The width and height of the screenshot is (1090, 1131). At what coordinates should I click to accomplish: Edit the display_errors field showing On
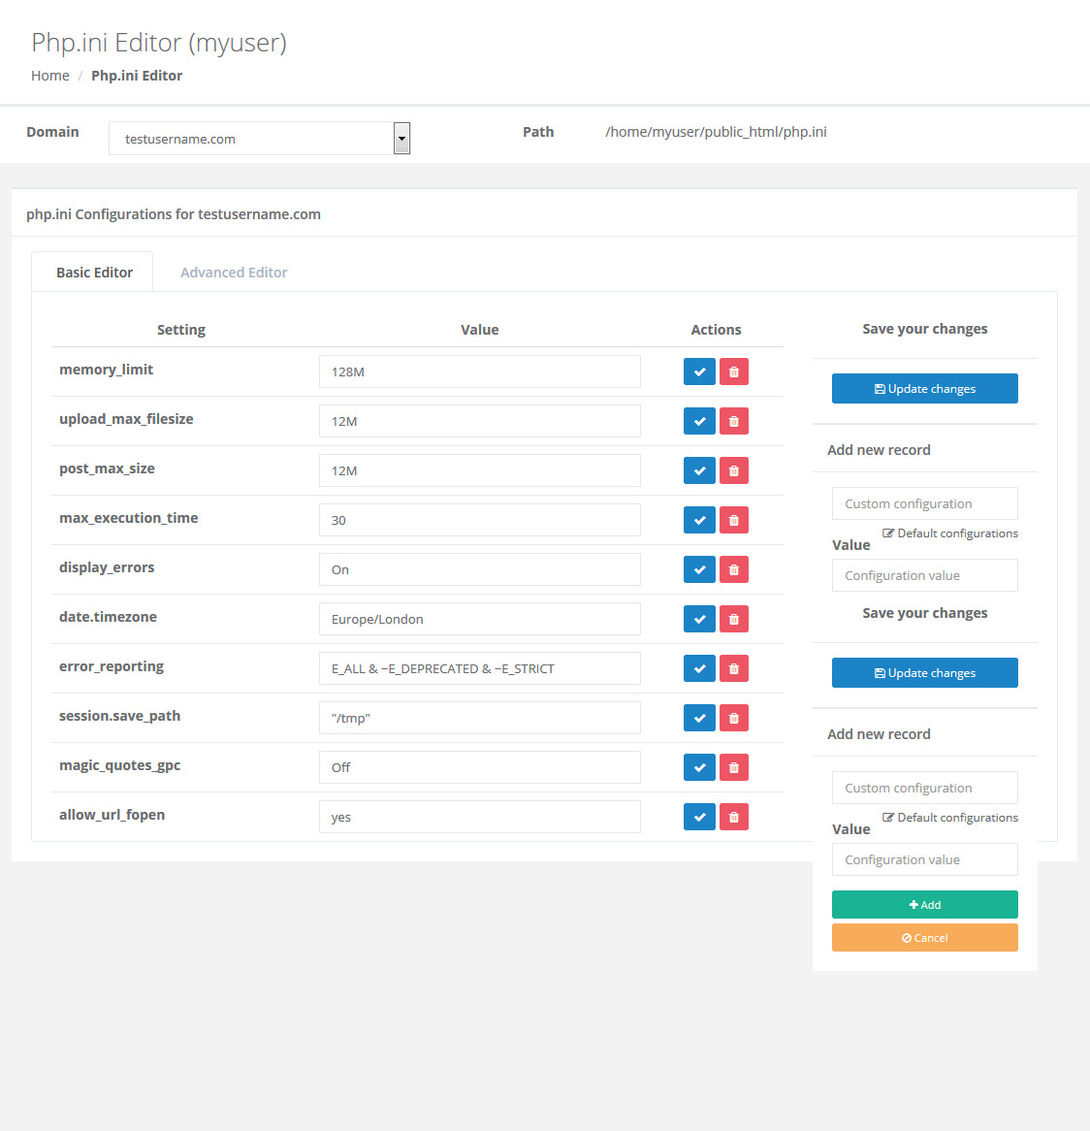coord(479,569)
